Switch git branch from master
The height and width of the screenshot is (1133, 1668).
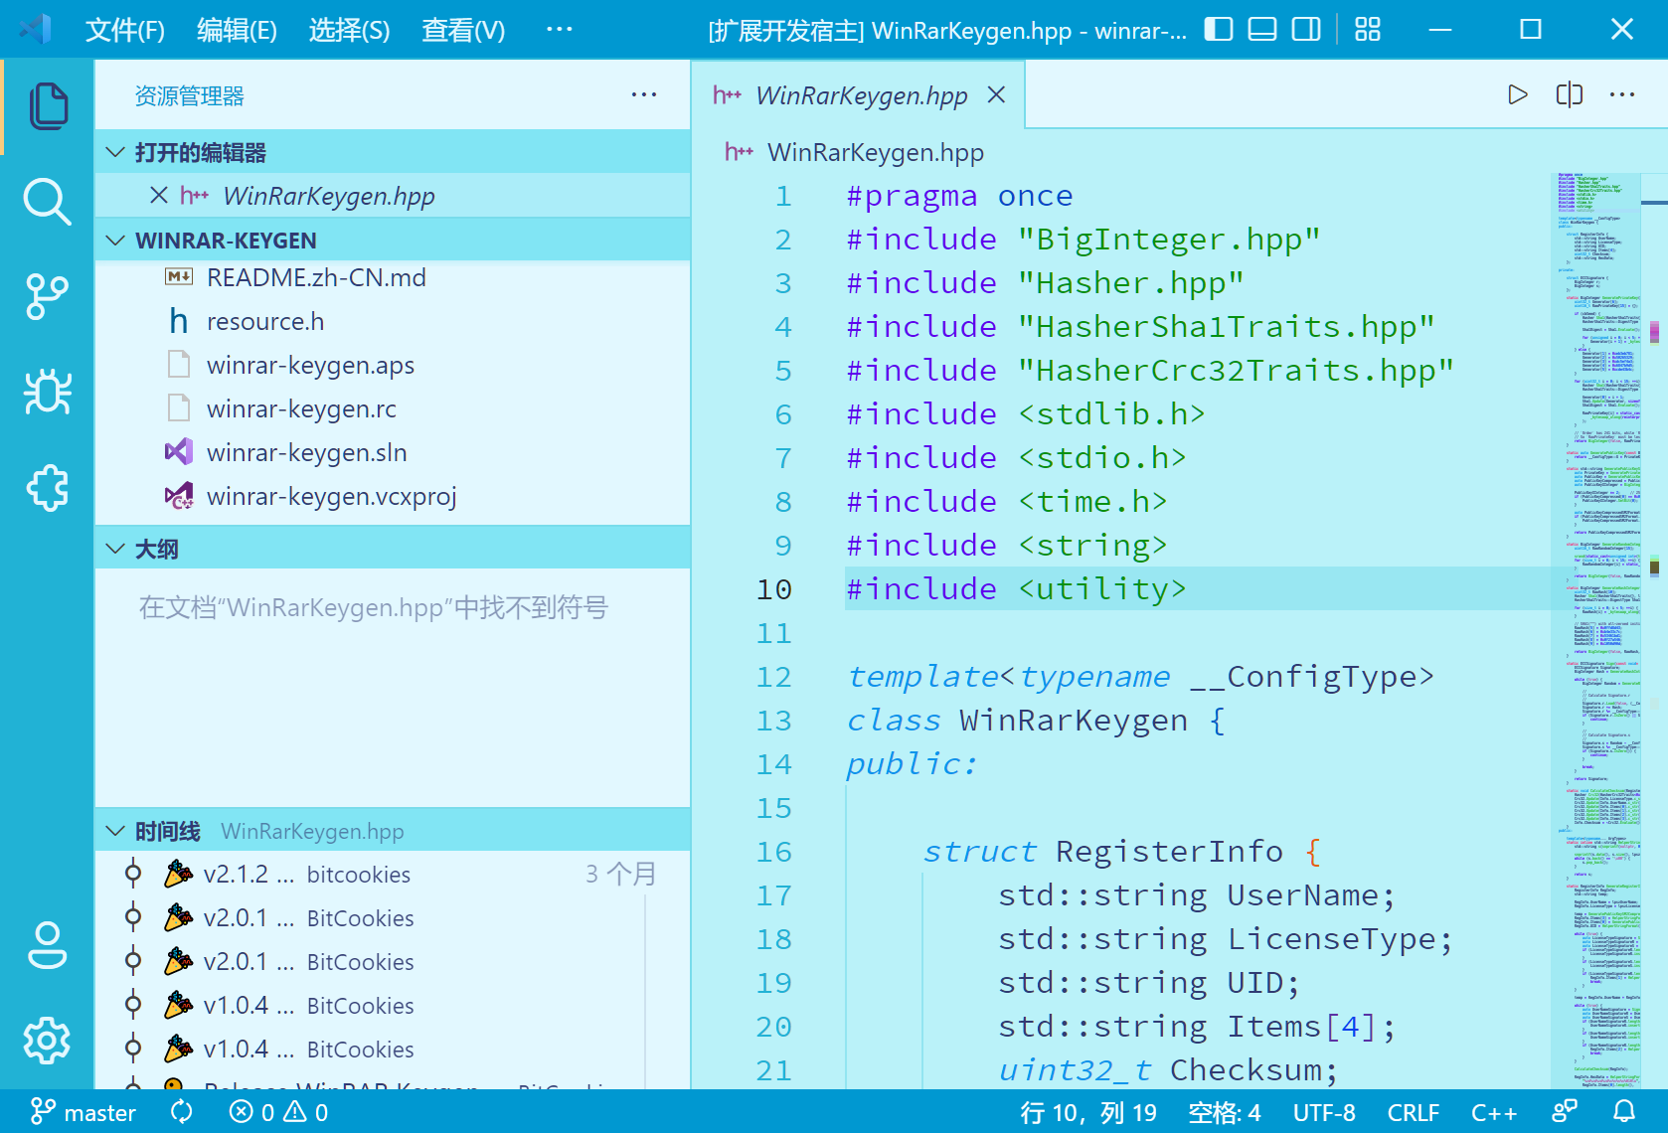pos(83,1112)
